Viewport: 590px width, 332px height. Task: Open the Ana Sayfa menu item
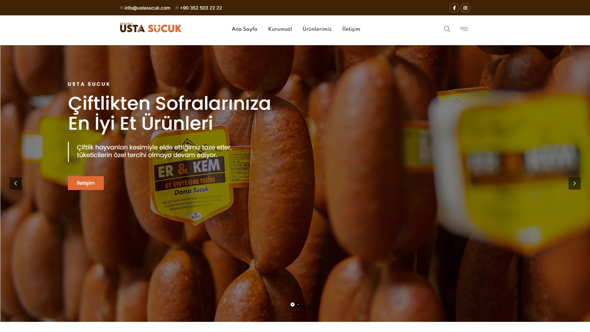tap(244, 29)
